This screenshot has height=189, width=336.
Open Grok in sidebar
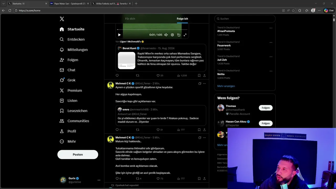(67, 80)
